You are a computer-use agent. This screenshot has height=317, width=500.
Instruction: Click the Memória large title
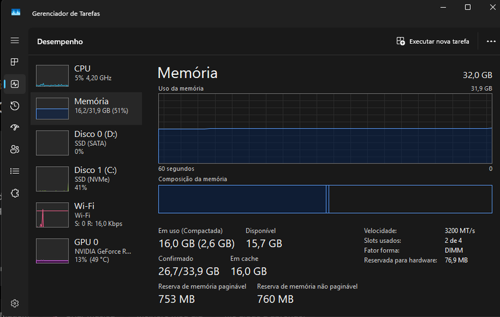(x=188, y=73)
